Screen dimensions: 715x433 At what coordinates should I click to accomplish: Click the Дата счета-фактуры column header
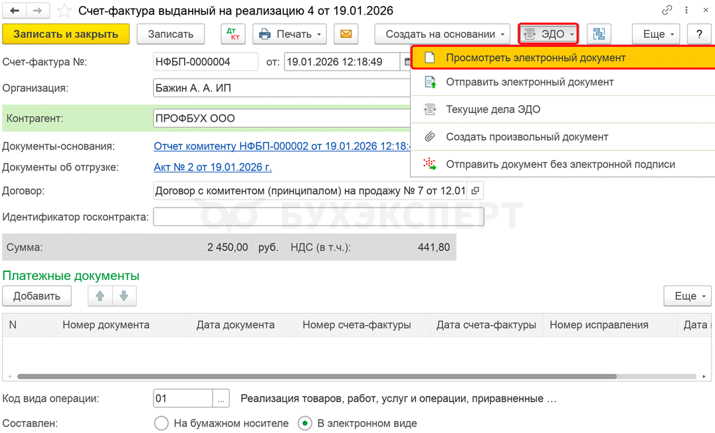tap(486, 325)
